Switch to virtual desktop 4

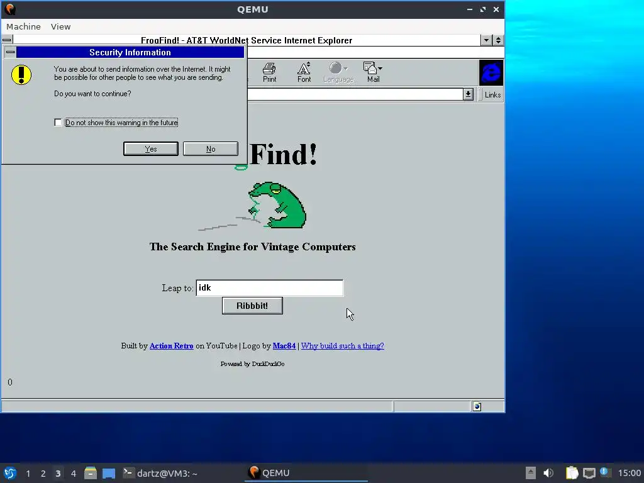click(73, 474)
